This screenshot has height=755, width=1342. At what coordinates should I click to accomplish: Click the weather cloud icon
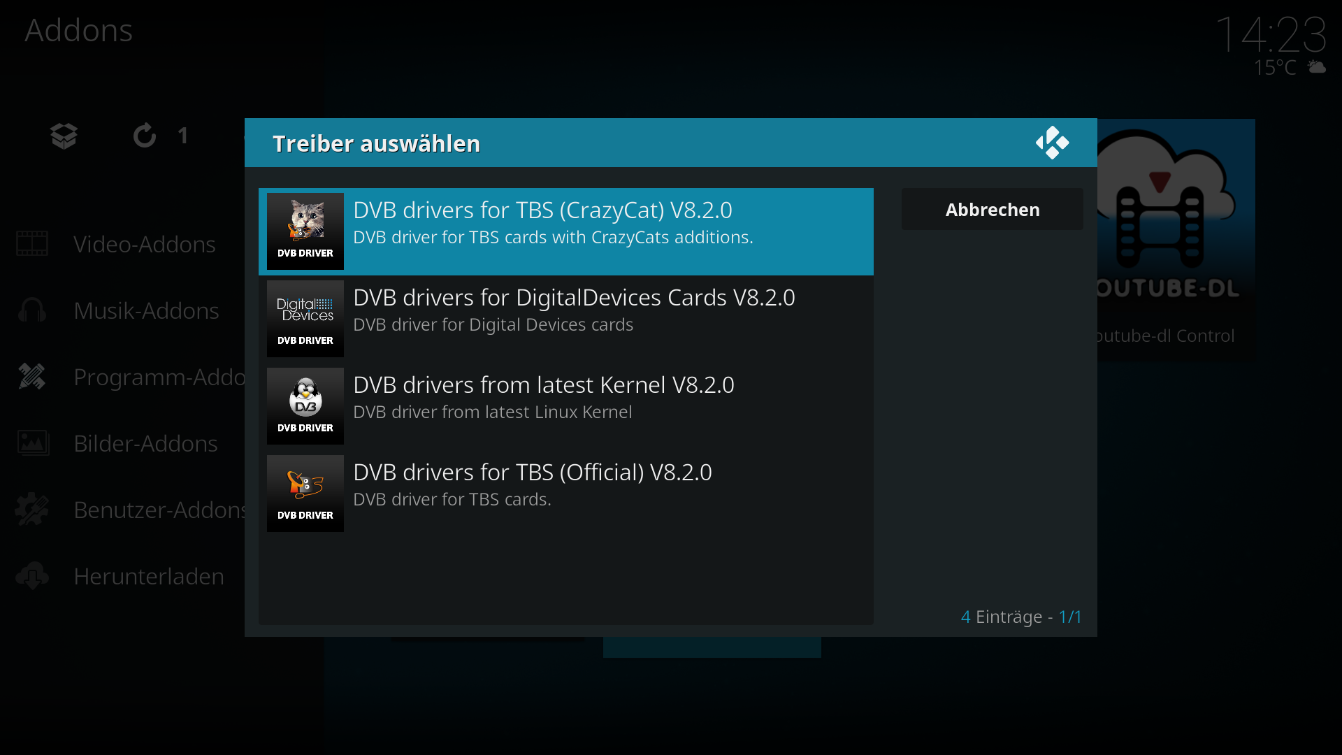pos(1317,67)
